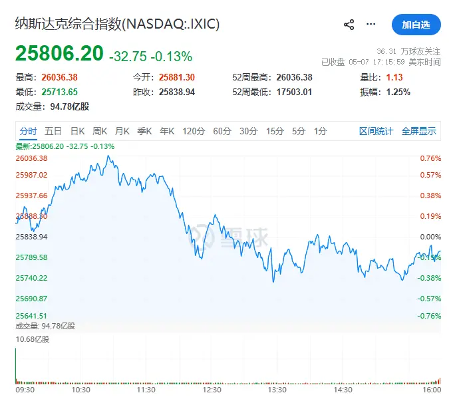The height and width of the screenshot is (403, 449).
Task: Click 全屏显示 to go fullscreen
Action: coord(418,131)
